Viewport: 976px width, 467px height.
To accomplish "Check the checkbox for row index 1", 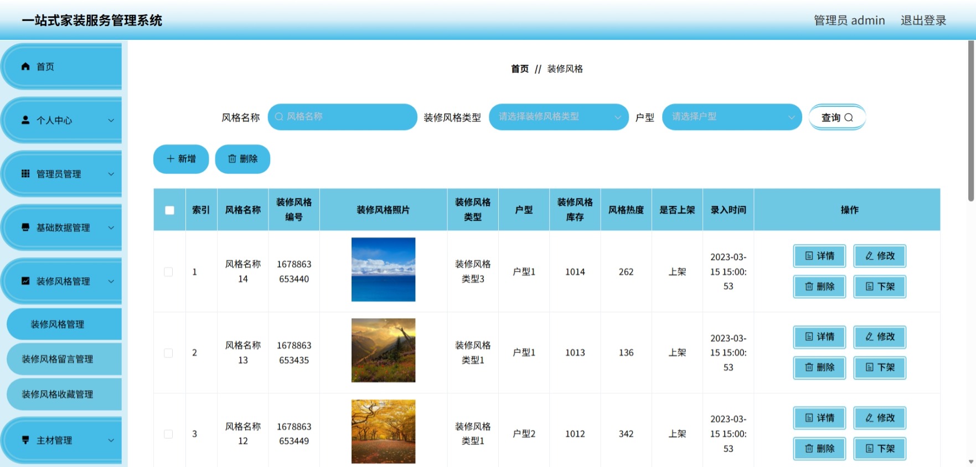I will (168, 272).
